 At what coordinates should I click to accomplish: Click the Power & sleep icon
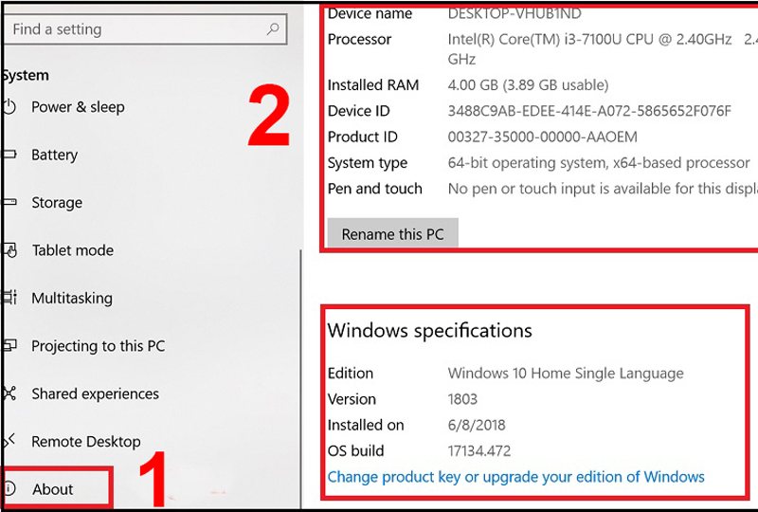(x=9, y=107)
